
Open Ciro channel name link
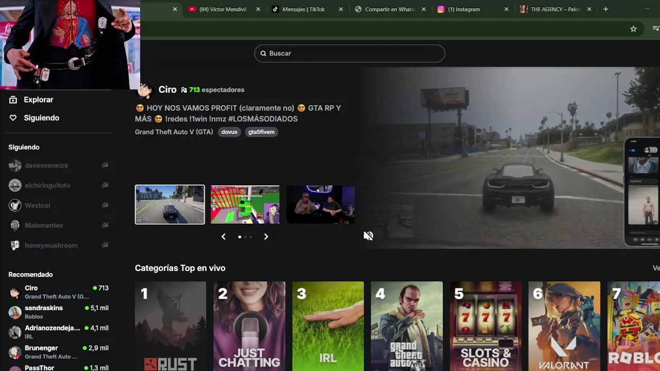tap(167, 90)
